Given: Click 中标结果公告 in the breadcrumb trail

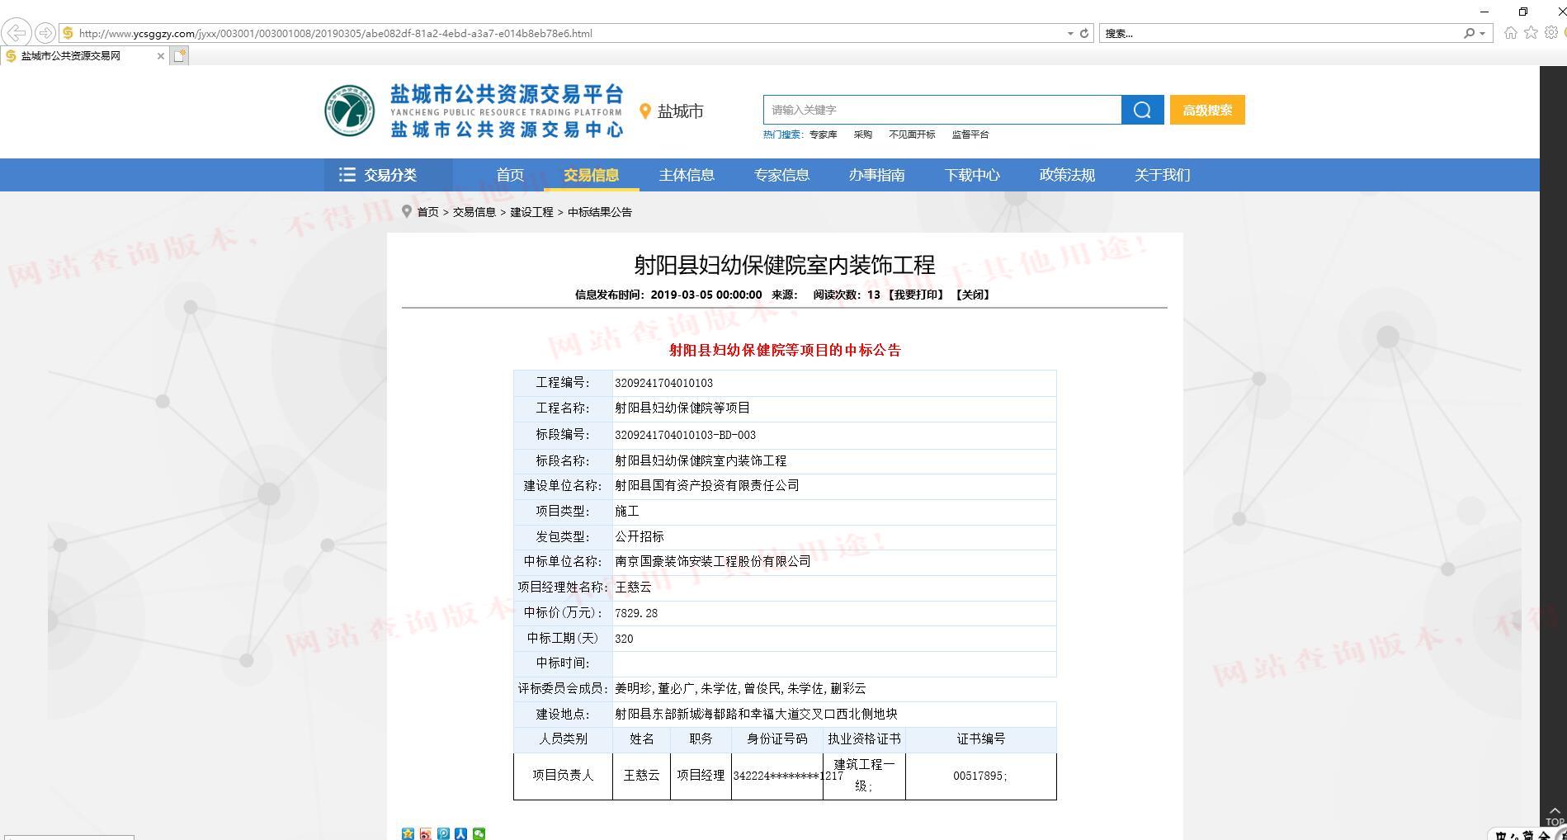Looking at the screenshot, I should click(600, 212).
